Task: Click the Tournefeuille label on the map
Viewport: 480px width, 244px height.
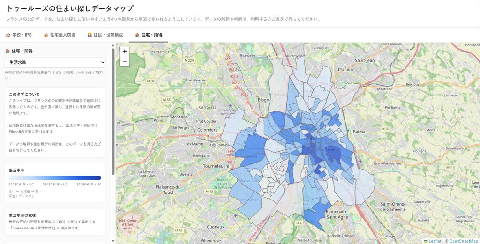Action: click(216, 166)
